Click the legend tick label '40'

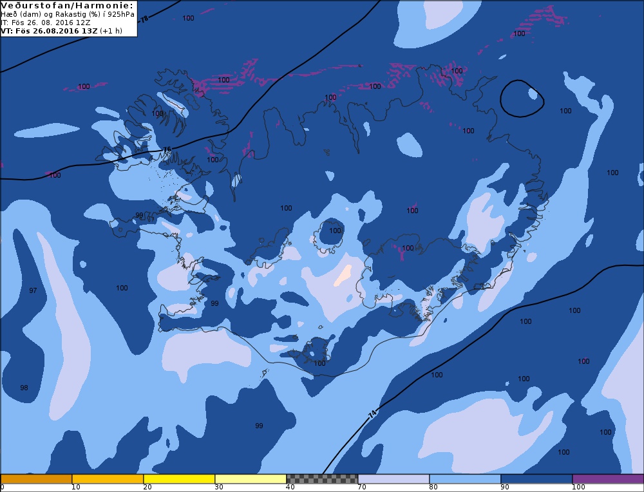(x=290, y=487)
